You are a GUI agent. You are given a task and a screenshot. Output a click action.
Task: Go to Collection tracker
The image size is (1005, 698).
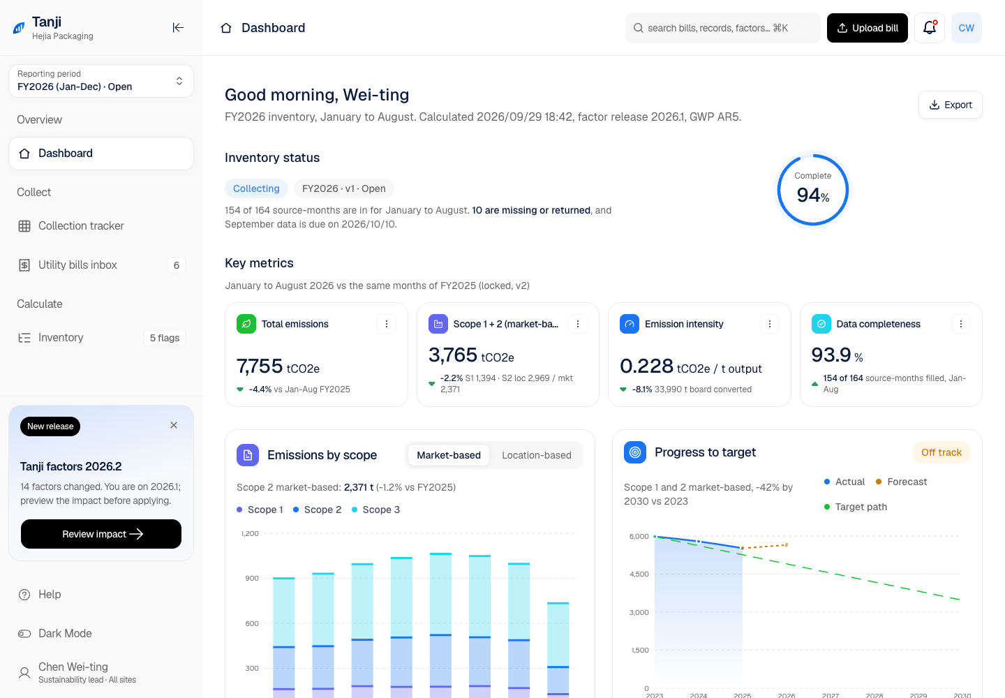click(101, 226)
